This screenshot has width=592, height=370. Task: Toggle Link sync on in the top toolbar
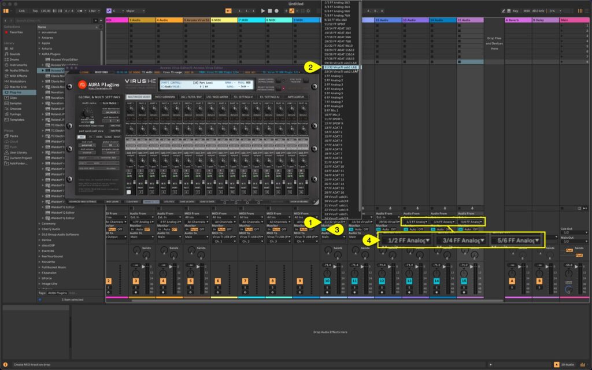[x=22, y=10]
